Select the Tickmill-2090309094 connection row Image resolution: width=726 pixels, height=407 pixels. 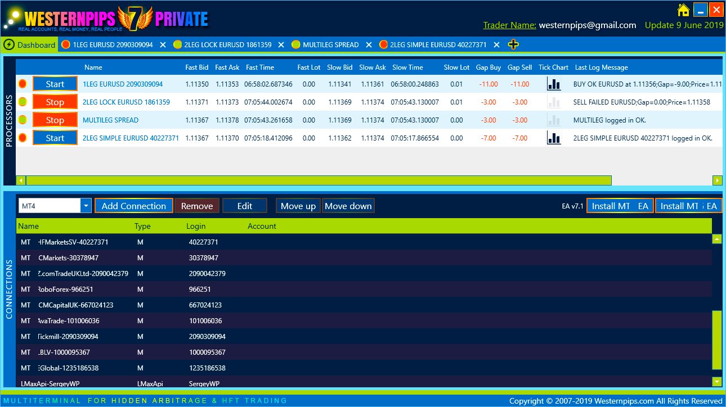[x=364, y=337]
